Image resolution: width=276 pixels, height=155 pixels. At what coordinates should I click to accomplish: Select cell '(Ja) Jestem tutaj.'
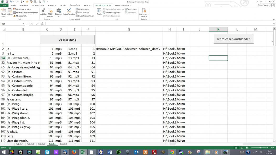(x=23, y=58)
